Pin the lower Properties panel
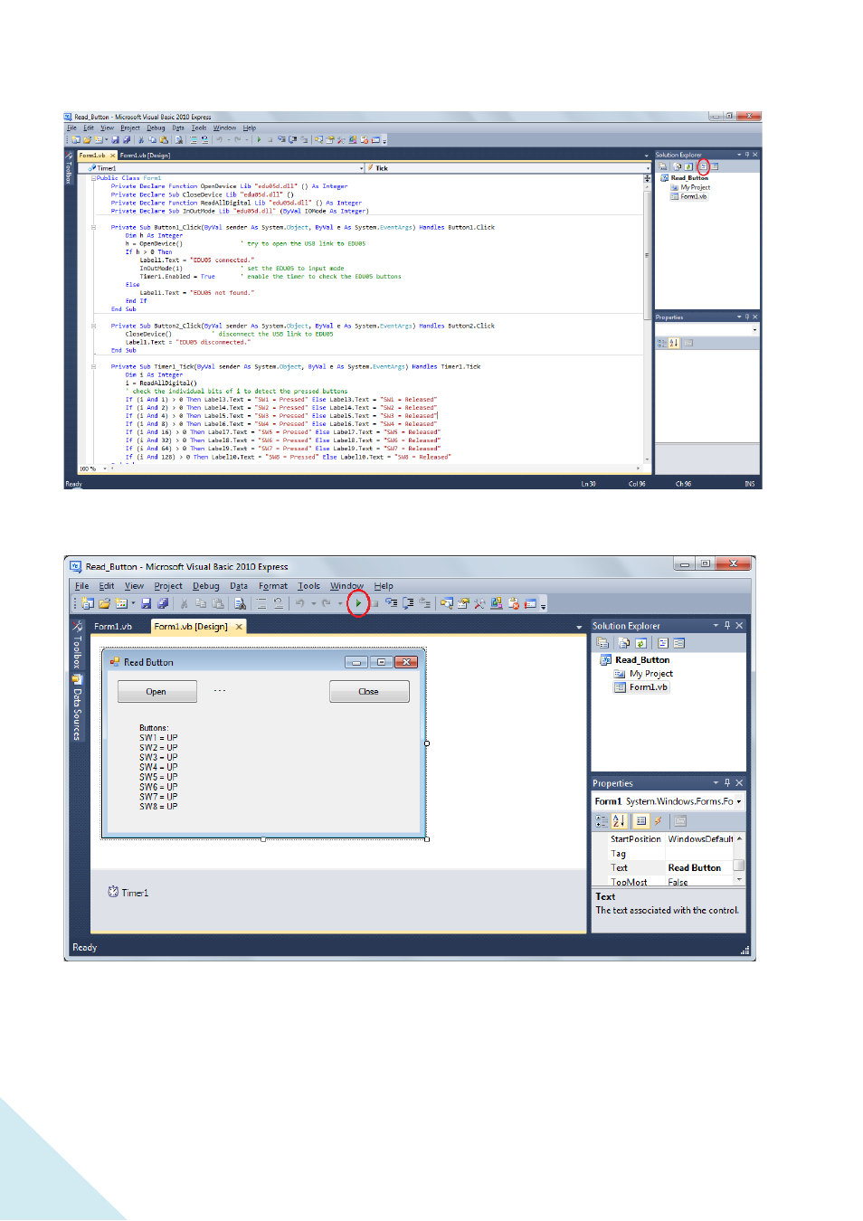 coord(727,783)
